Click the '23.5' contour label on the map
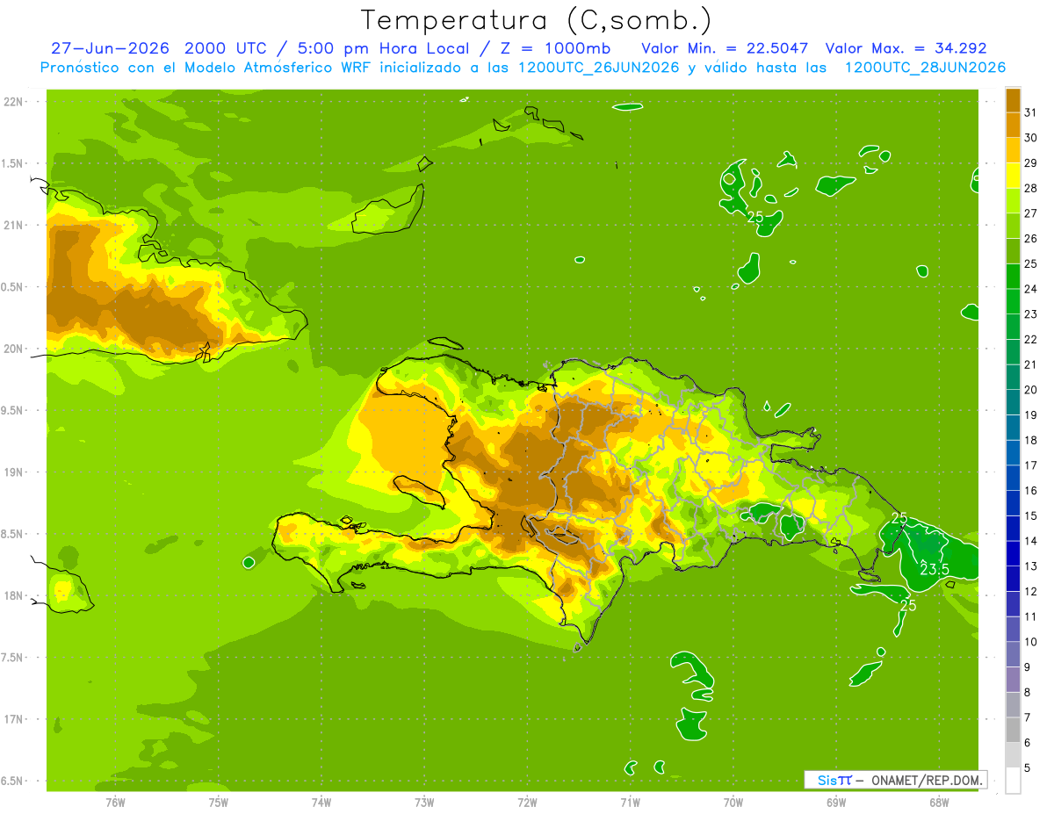Viewport: 1054px width, 814px height. 934,569
